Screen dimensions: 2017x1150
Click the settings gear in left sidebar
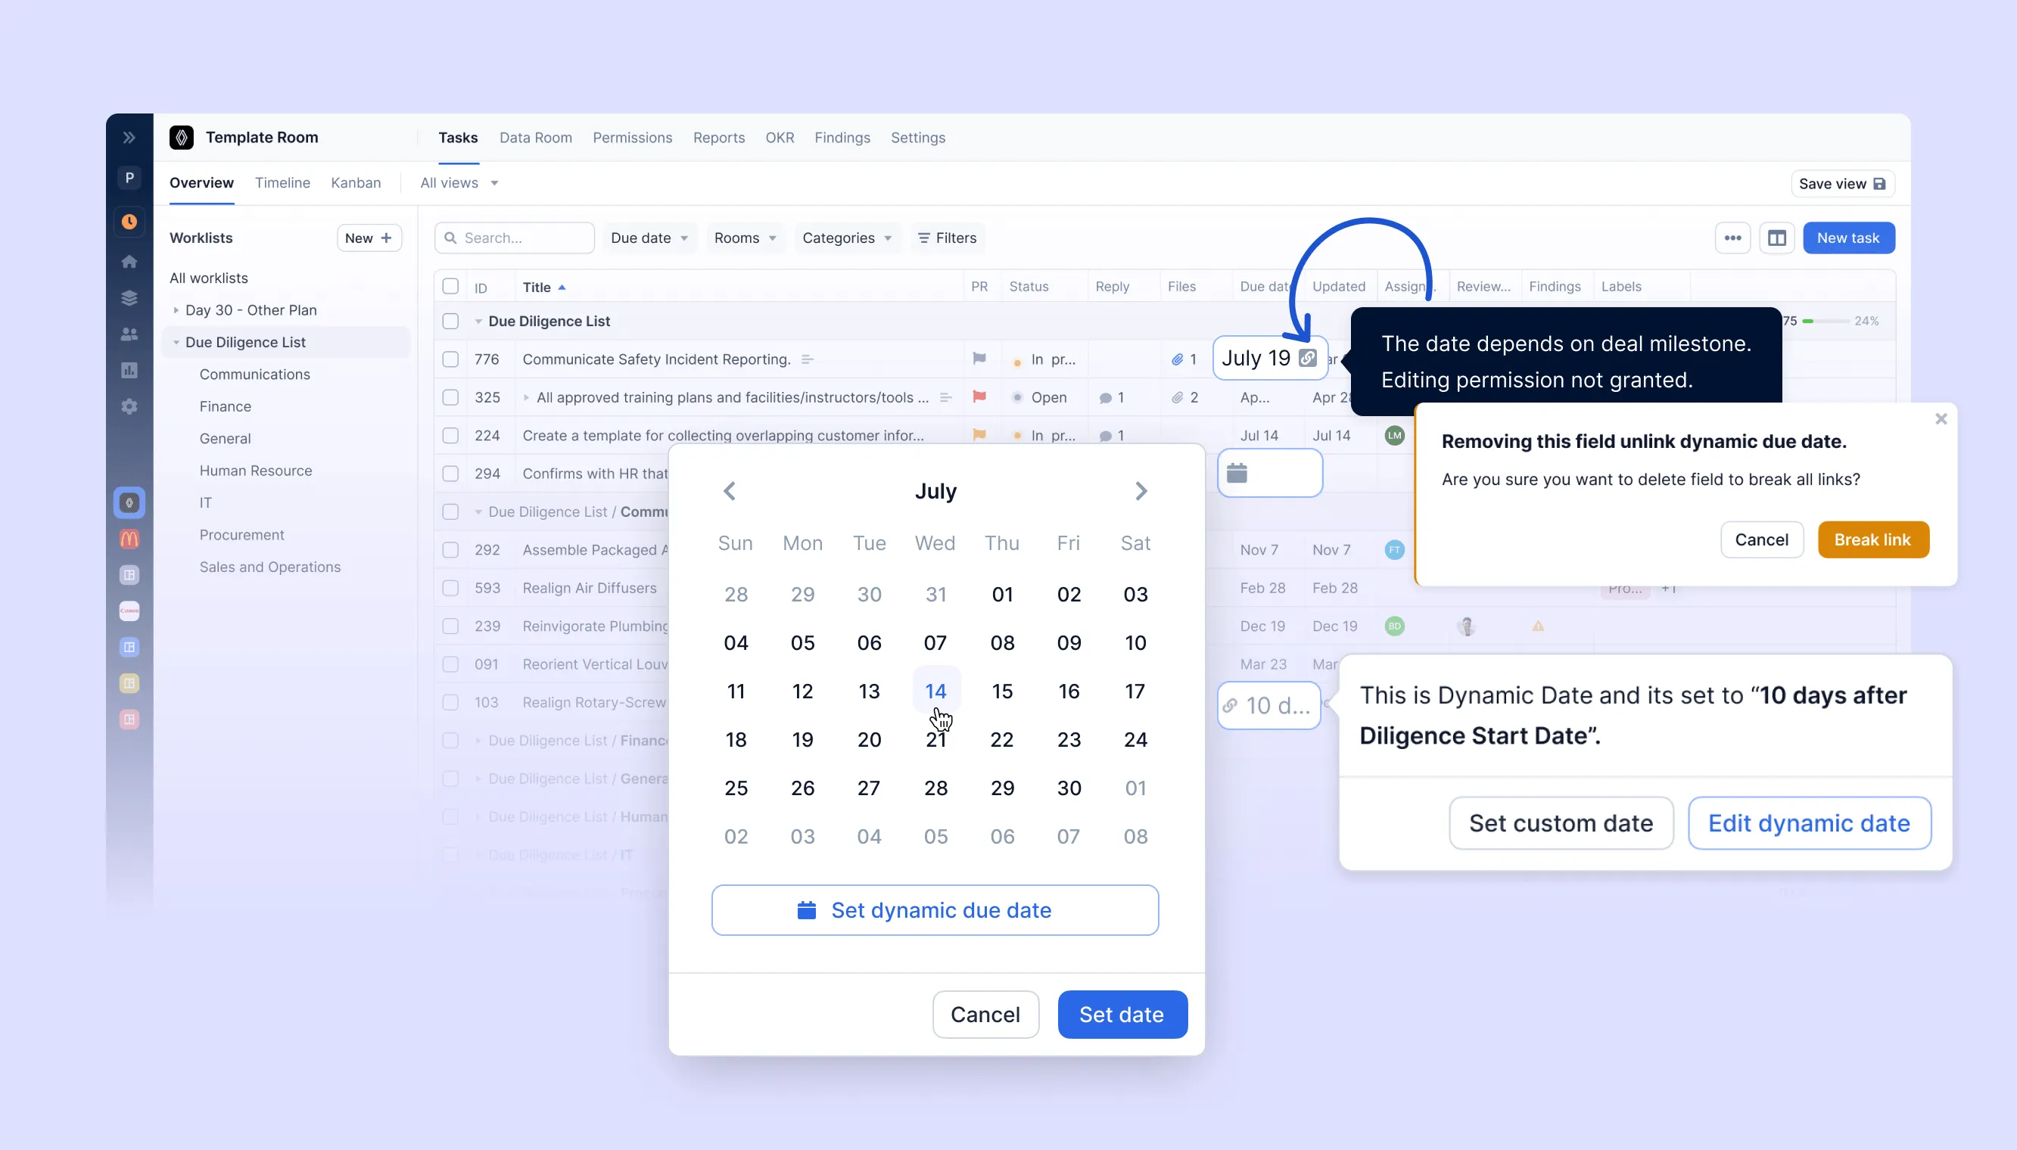click(x=129, y=406)
